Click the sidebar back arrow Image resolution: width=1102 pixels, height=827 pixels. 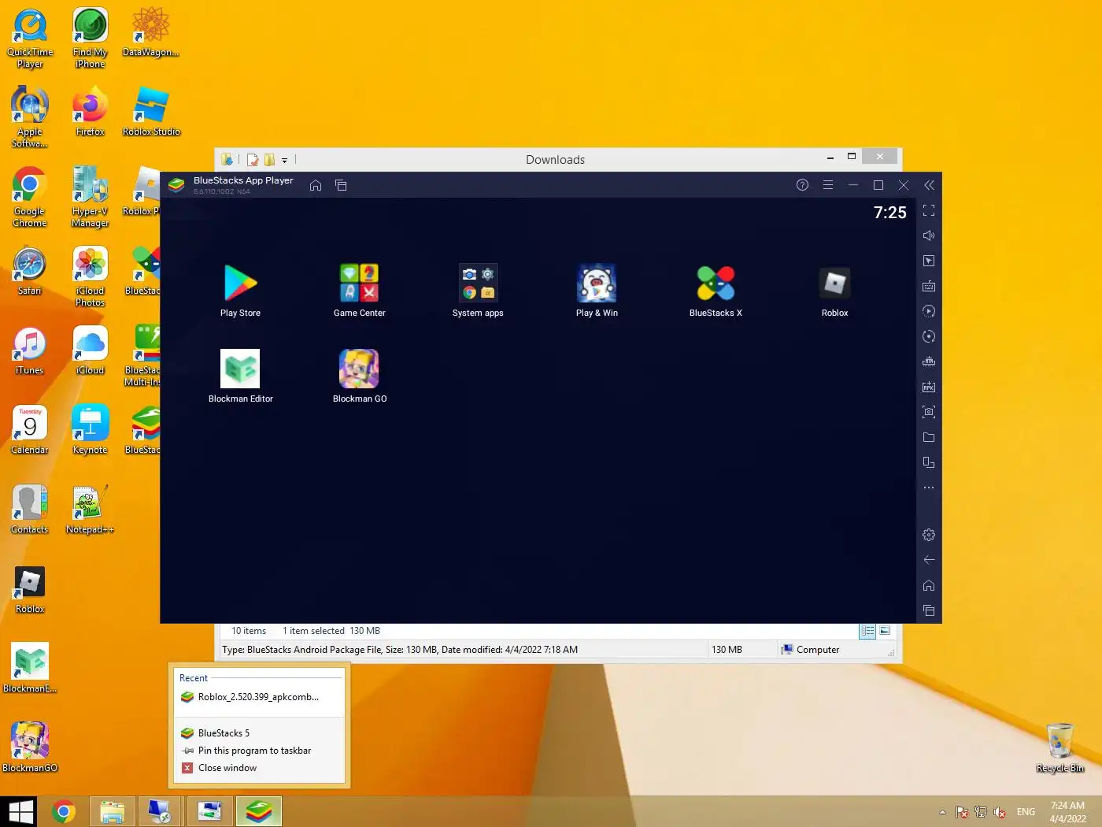929,560
